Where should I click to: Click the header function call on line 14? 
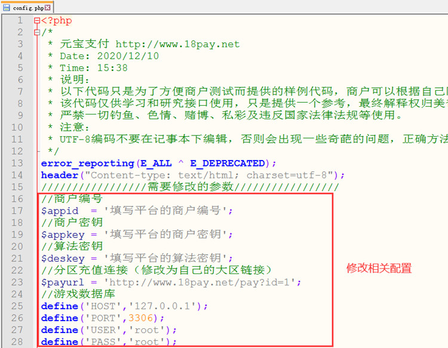pyautogui.click(x=59, y=175)
